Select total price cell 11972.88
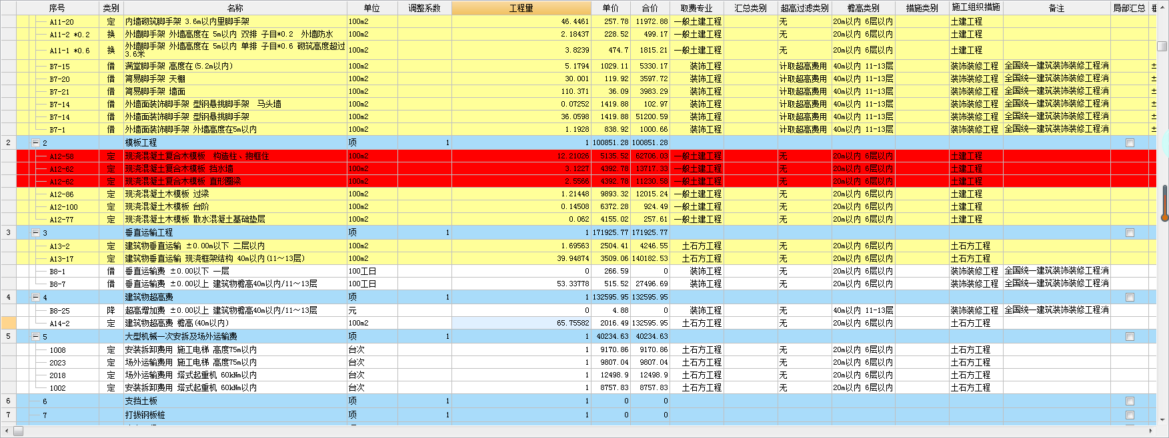This screenshot has width=1169, height=438. [x=650, y=21]
